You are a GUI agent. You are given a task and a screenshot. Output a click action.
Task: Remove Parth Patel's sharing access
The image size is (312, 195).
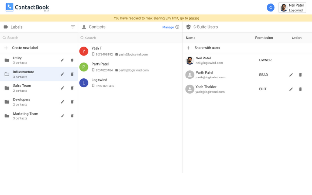tap(300, 75)
